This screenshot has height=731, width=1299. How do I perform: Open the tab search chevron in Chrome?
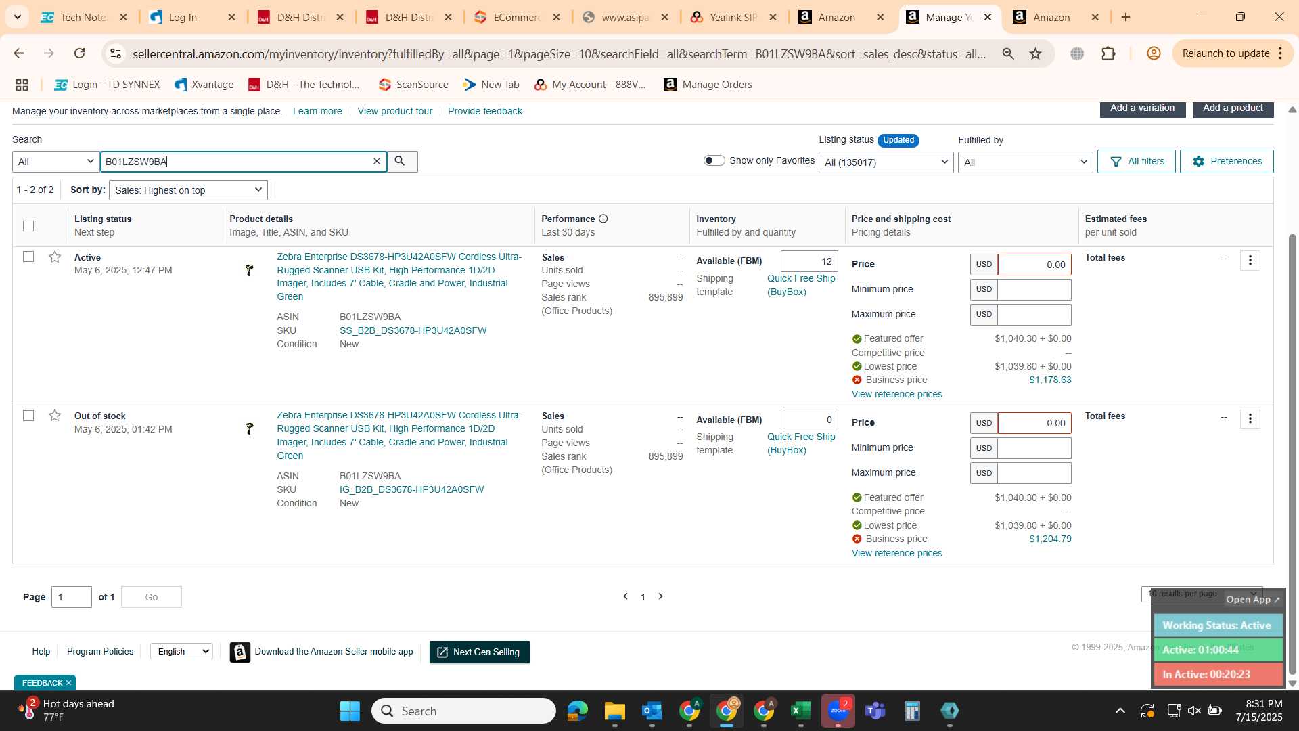(x=17, y=17)
